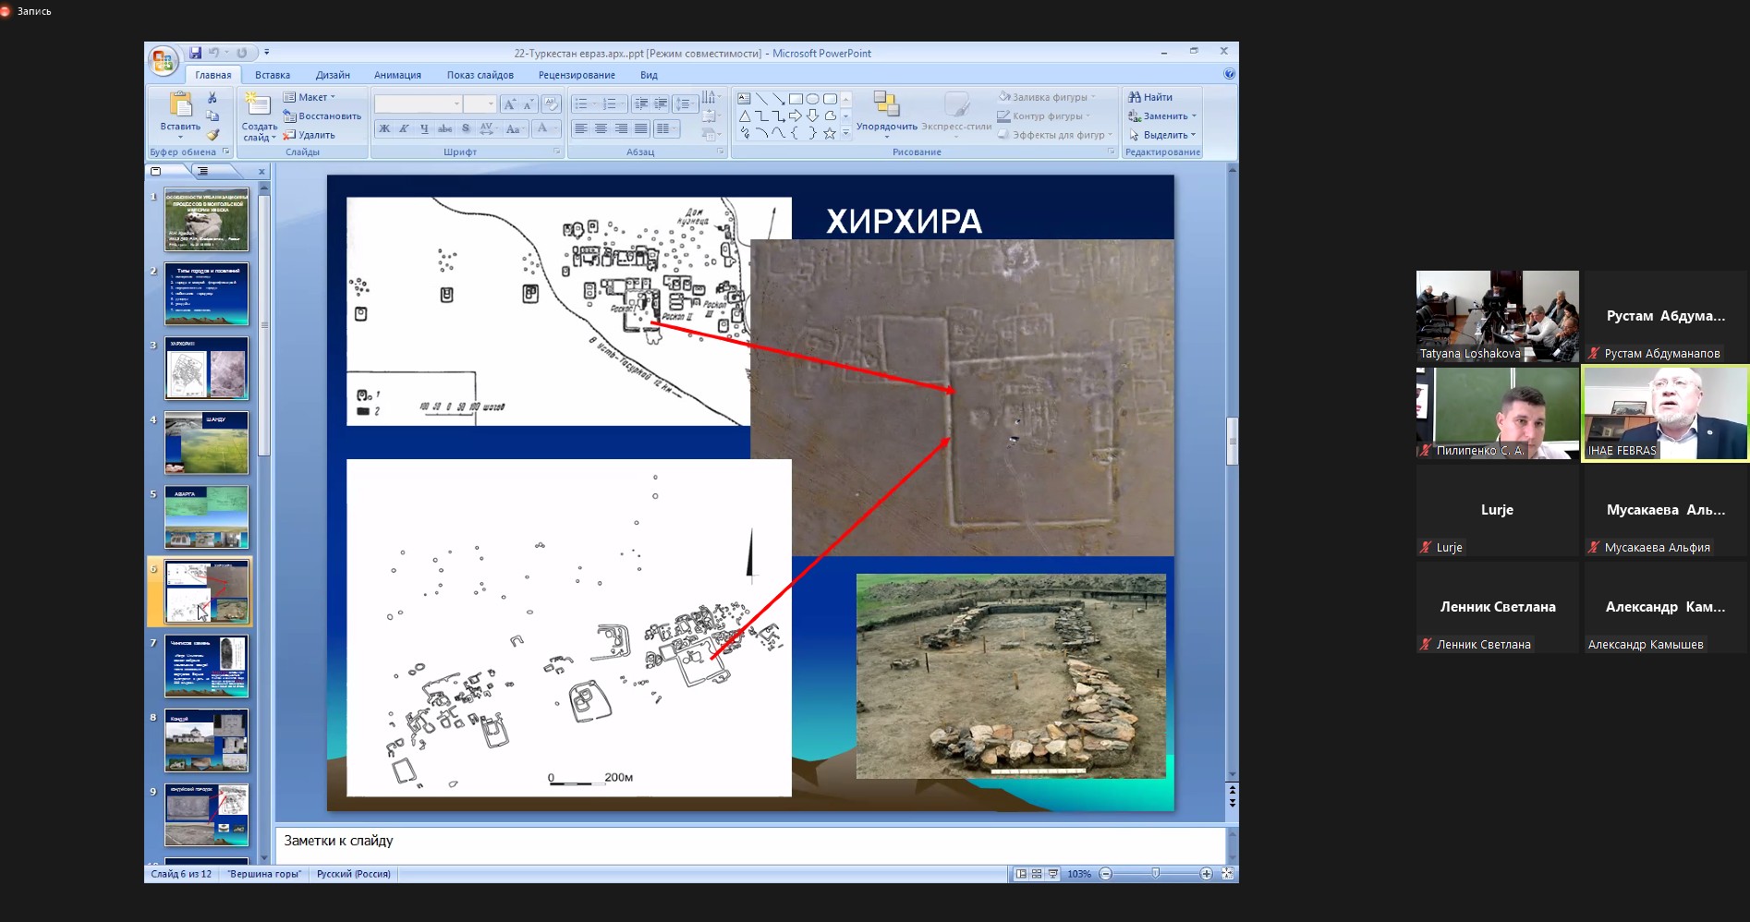Toggle center text alignment
This screenshot has height=922, width=1750.
coord(601,129)
